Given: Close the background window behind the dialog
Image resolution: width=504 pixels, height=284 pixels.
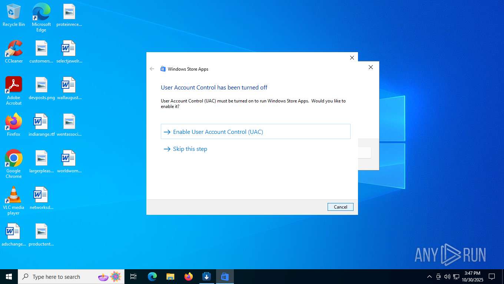Looking at the screenshot, I should point(371,67).
